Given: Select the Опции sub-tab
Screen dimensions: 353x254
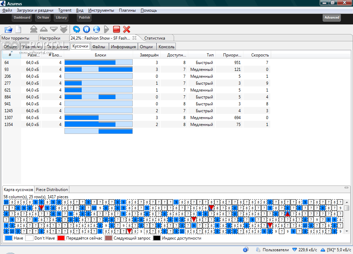Looking at the screenshot, I should (146, 47).
